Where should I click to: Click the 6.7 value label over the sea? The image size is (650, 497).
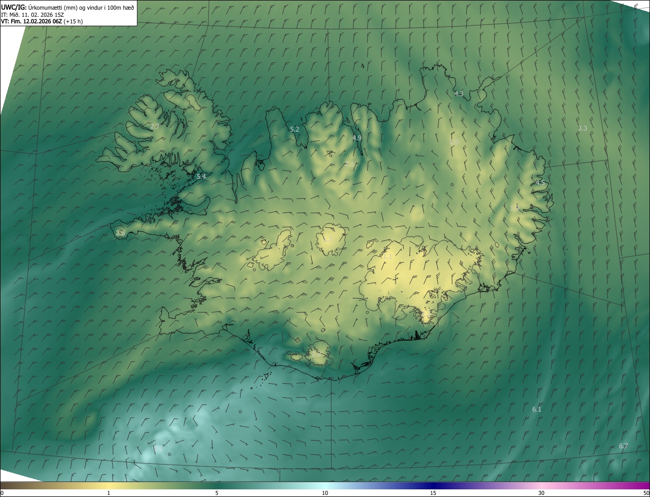(623, 446)
